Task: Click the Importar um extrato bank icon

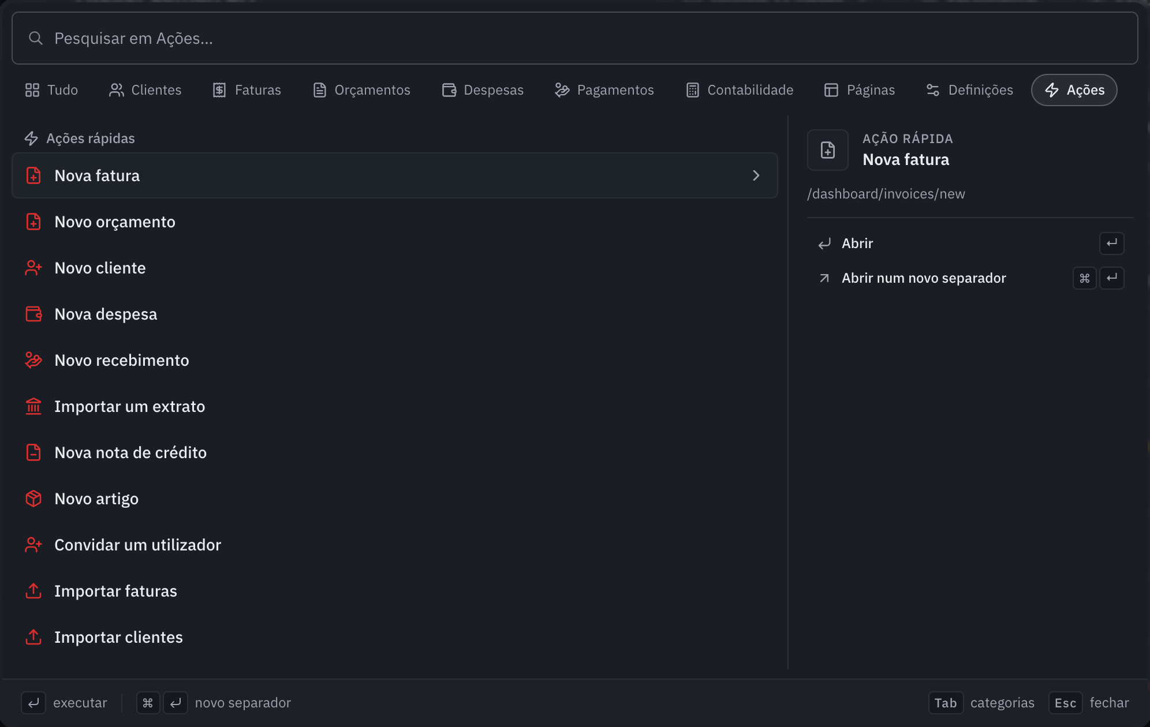Action: pos(33,406)
